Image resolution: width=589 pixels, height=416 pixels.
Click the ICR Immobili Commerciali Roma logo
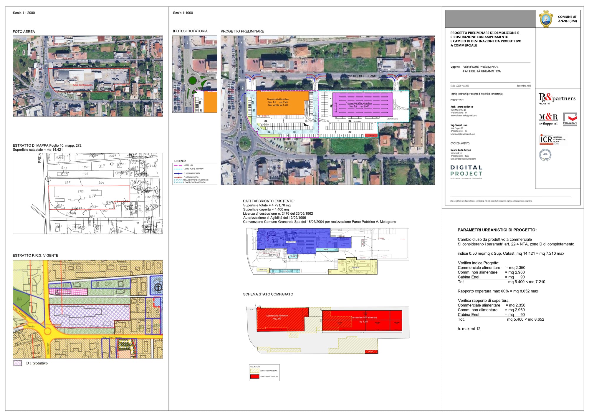click(x=553, y=140)
